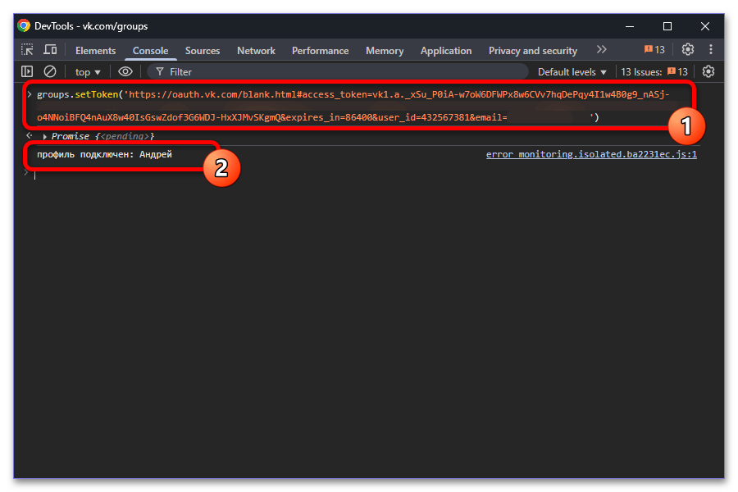Open the error_monitoring.isolated.ba2231ec.js:1 source link
This screenshot has height=492, width=738.
pyautogui.click(x=591, y=154)
